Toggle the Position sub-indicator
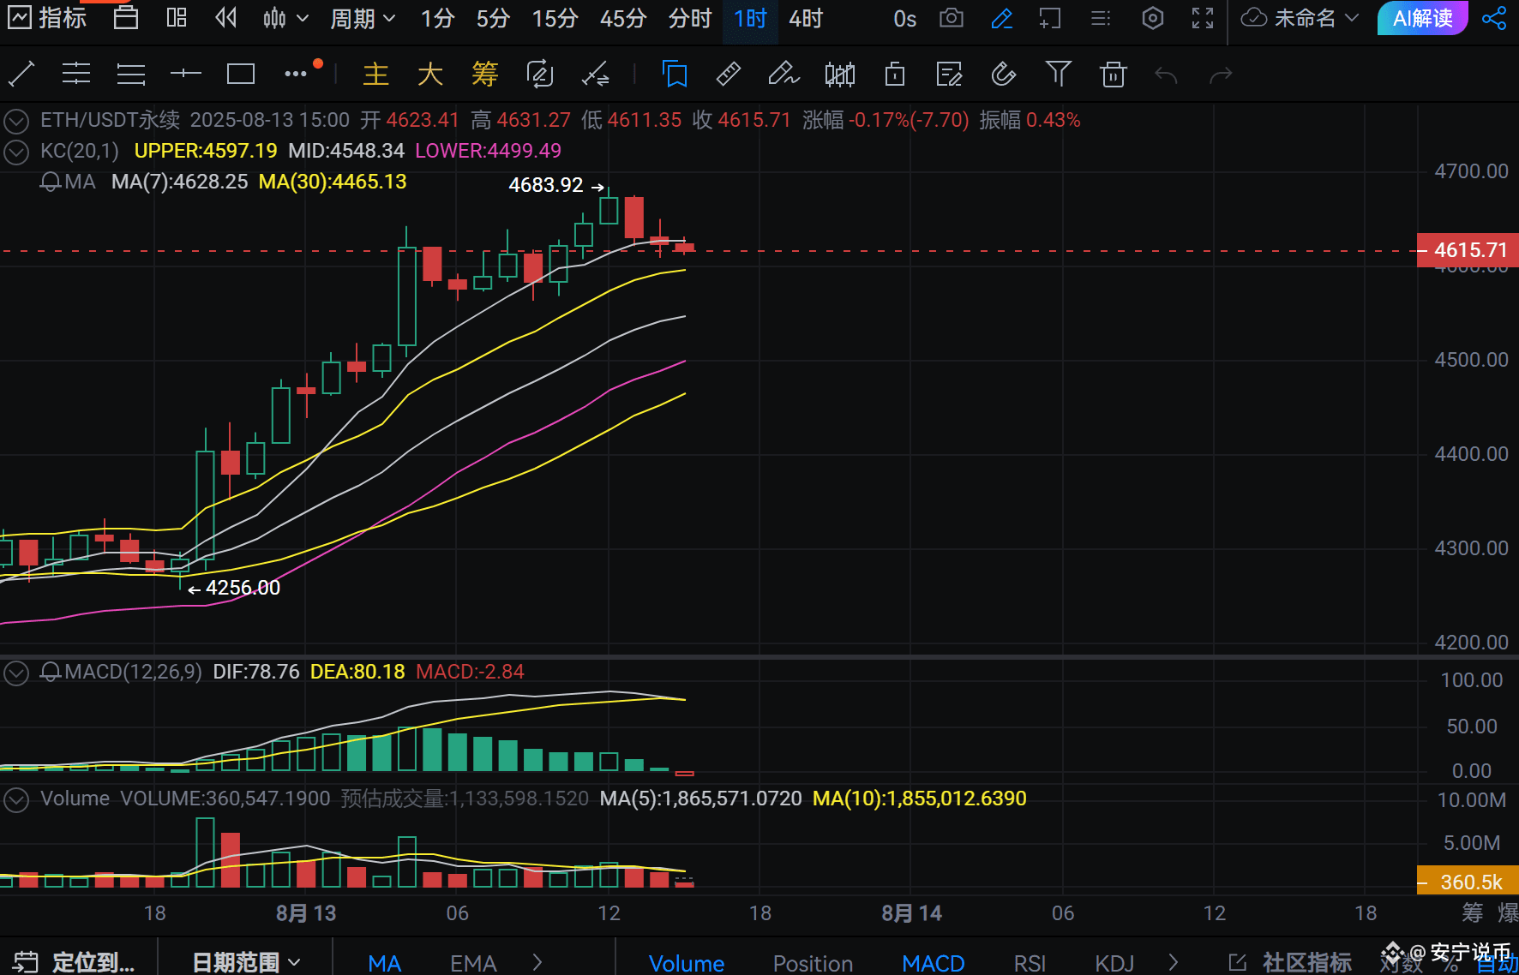The image size is (1519, 975). tap(813, 963)
